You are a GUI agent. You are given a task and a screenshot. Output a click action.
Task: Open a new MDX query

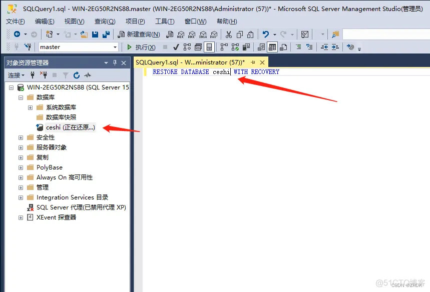click(x=181, y=34)
